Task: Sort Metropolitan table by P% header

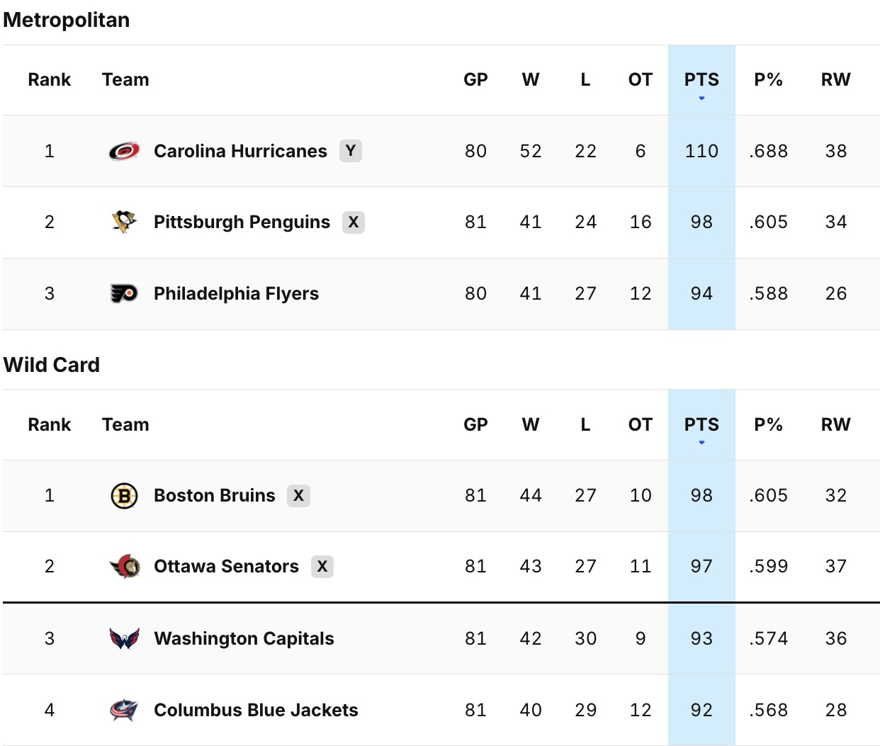Action: 768,80
